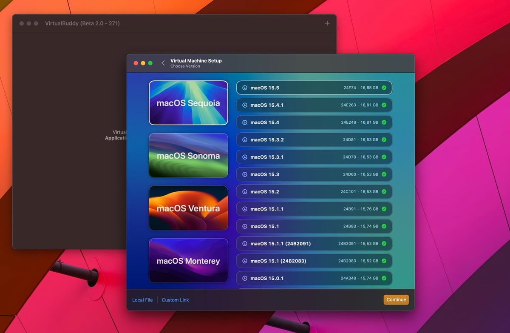This screenshot has width=510, height=333.
Task: Select the macOS Monterey thumbnail
Action: 188,261
